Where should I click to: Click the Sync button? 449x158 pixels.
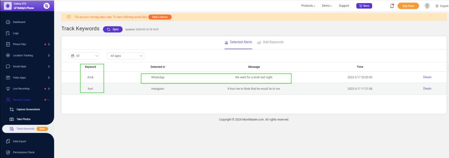[x=113, y=29]
